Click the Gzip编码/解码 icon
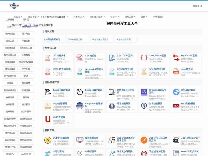The height and width of the screenshot is (156, 208). click(x=48, y=106)
